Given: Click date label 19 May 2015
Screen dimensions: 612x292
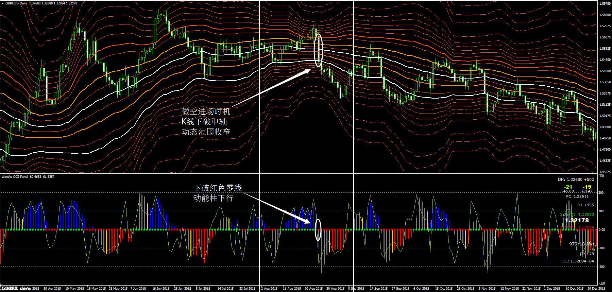Looking at the screenshot, I should pos(96,289).
